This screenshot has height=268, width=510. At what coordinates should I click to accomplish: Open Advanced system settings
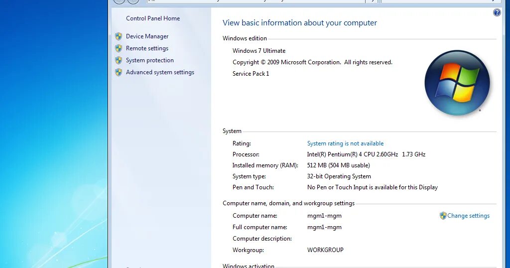click(x=160, y=72)
